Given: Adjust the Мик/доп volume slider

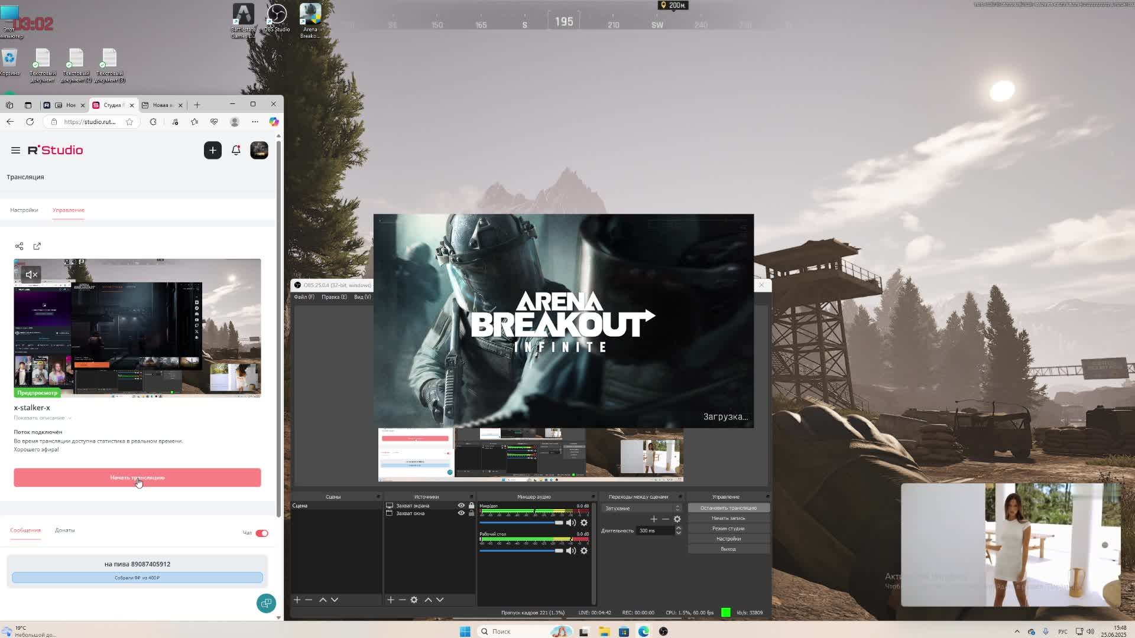Looking at the screenshot, I should 559,523.
